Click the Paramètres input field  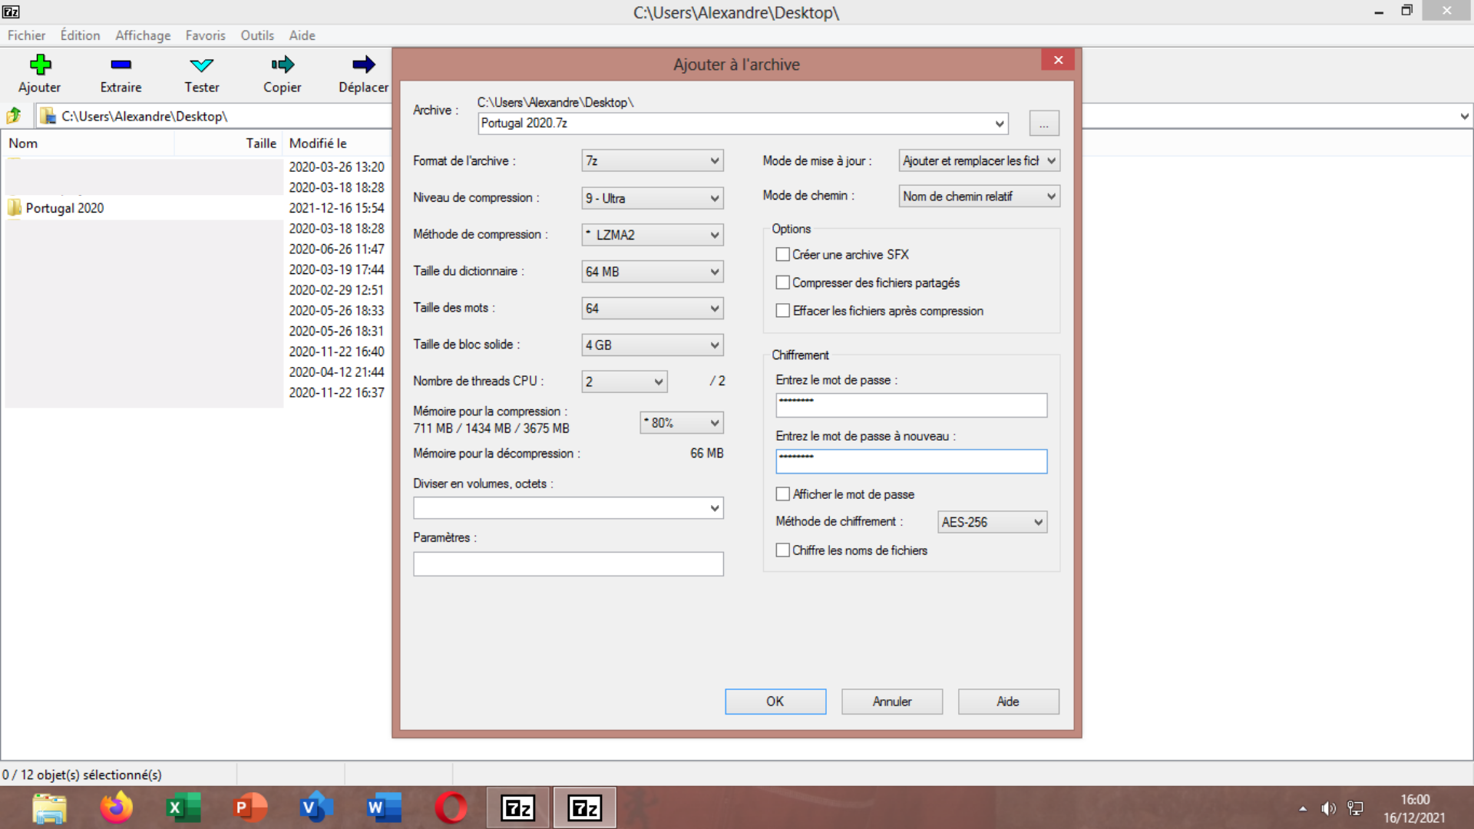point(568,564)
